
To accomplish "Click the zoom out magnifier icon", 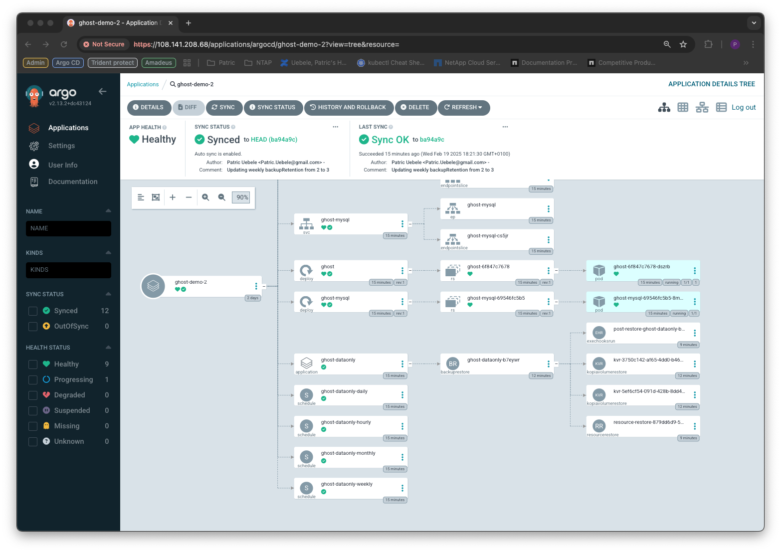I will [x=222, y=197].
